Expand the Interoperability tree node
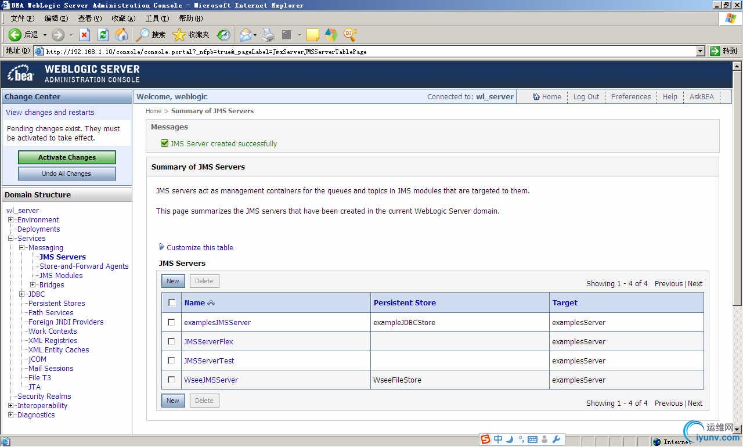This screenshot has width=743, height=447. (x=11, y=406)
